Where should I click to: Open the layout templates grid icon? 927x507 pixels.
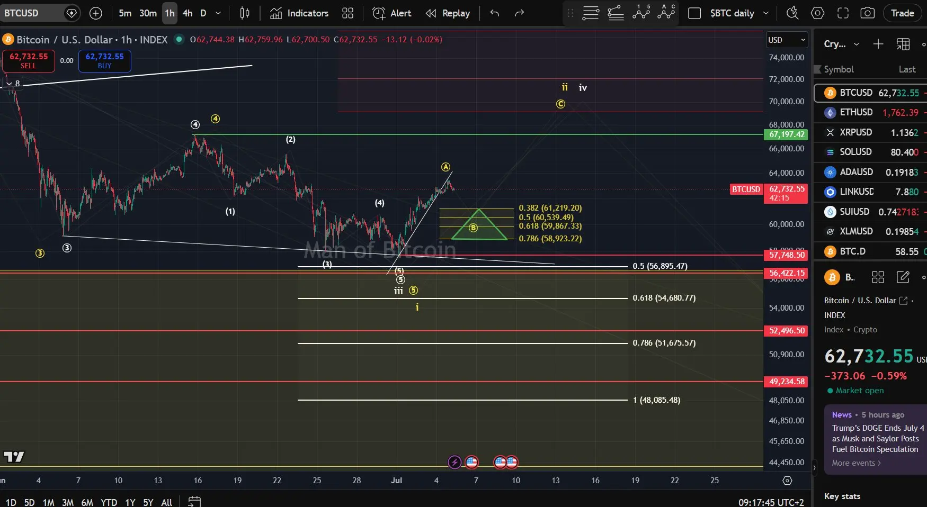(x=348, y=13)
